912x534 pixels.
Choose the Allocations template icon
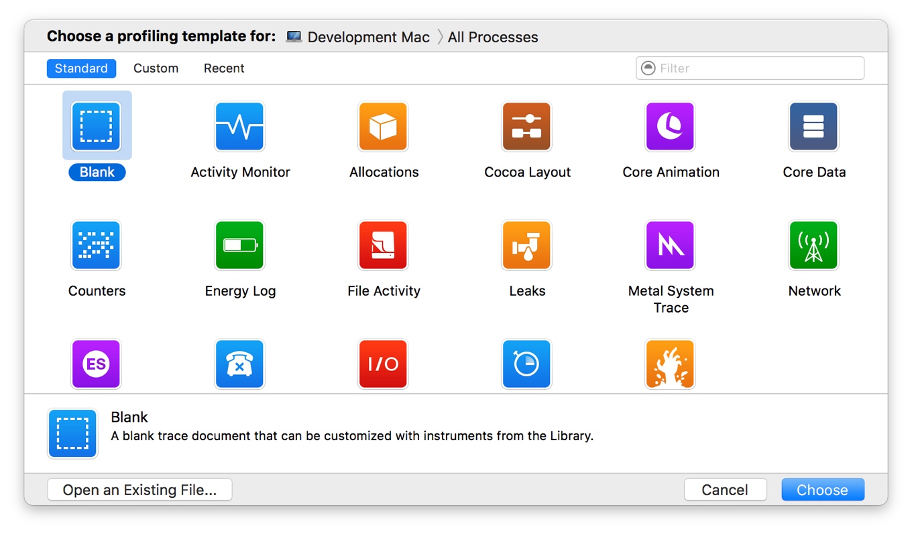click(x=383, y=127)
